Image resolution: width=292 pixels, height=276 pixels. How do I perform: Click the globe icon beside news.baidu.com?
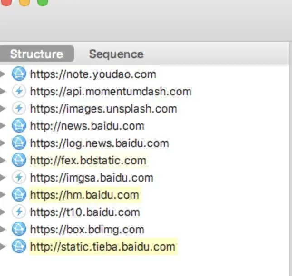click(x=19, y=126)
